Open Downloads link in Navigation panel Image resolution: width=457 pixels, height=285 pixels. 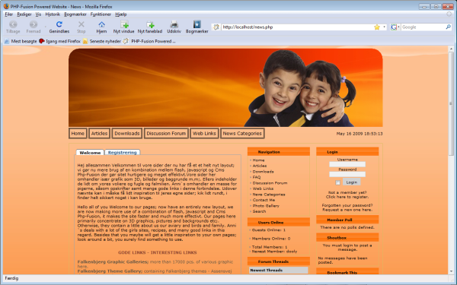[x=263, y=172]
